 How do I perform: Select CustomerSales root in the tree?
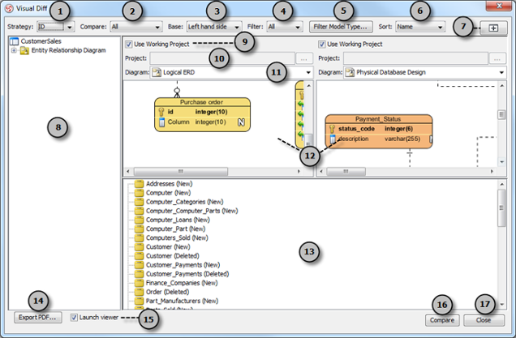pyautogui.click(x=41, y=41)
